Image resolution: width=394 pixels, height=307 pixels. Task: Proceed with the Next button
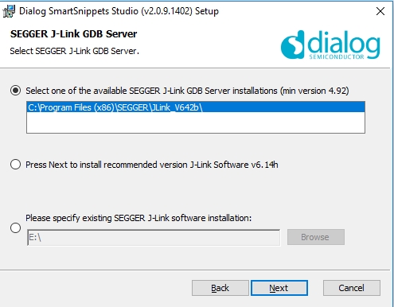[x=279, y=288]
